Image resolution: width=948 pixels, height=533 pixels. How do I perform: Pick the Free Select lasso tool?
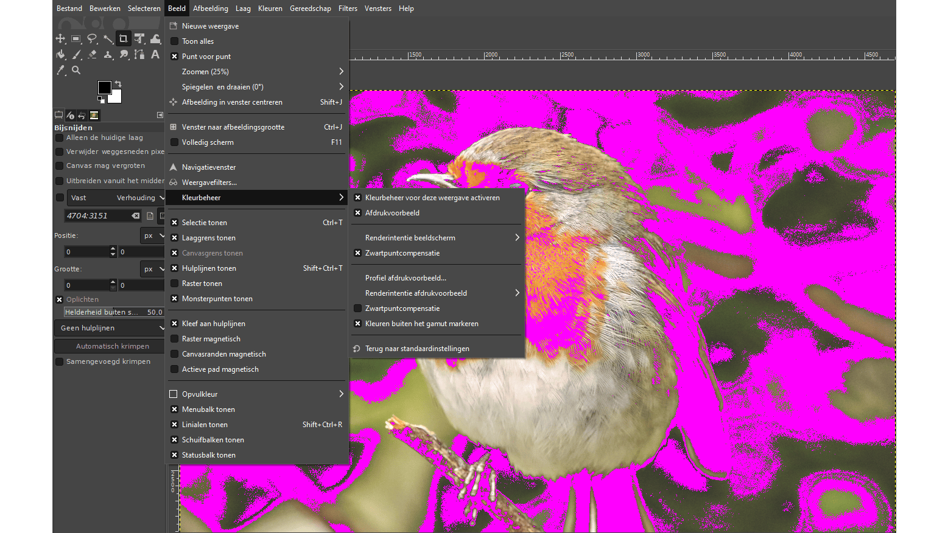pos(92,39)
